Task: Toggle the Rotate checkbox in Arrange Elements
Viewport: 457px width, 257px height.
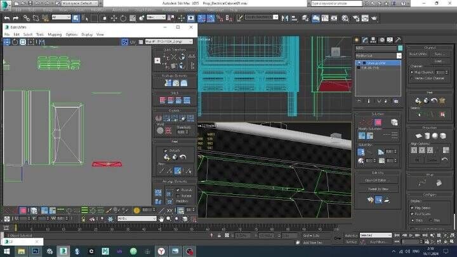Action: tap(178, 196)
